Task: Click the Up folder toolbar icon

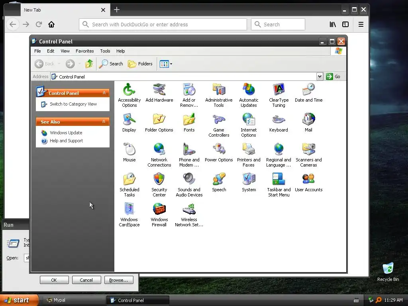Action: coord(89,63)
